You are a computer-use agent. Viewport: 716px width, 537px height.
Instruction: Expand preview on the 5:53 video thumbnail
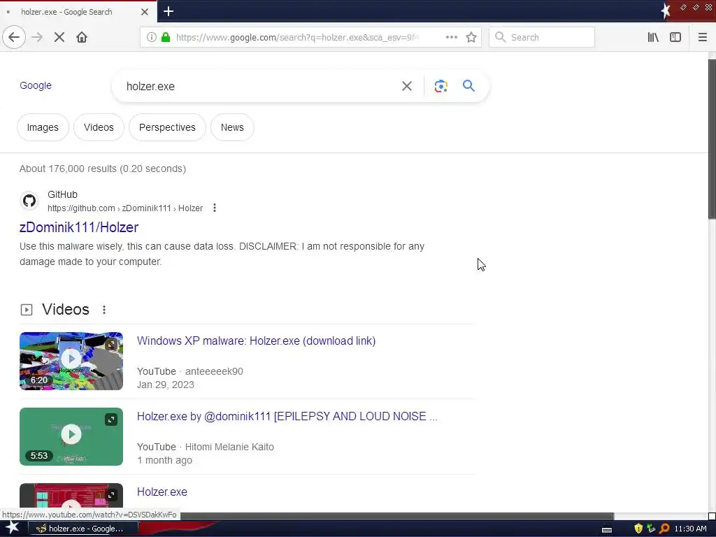coord(111,420)
